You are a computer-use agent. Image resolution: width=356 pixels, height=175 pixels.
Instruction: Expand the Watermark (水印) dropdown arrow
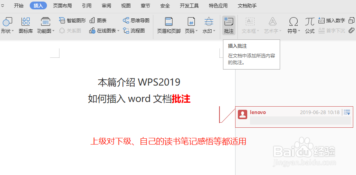click(214, 31)
